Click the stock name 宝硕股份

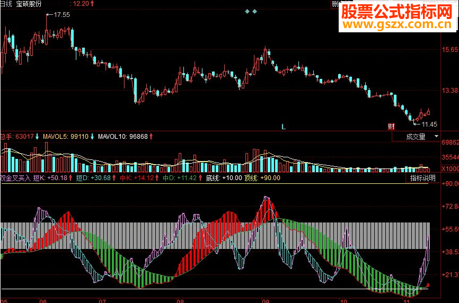click(29, 4)
